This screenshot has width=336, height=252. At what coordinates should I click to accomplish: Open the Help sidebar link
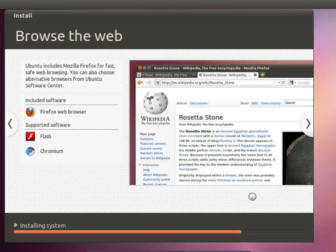[x=146, y=170]
